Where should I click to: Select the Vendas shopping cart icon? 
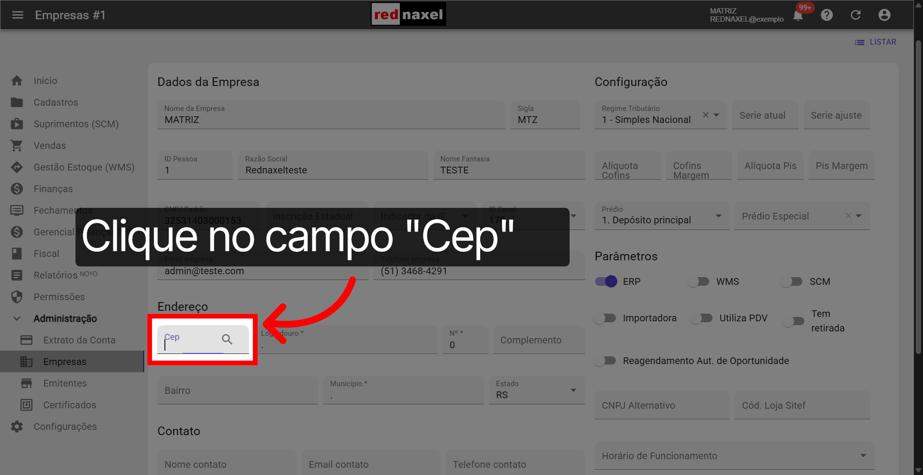coord(17,145)
